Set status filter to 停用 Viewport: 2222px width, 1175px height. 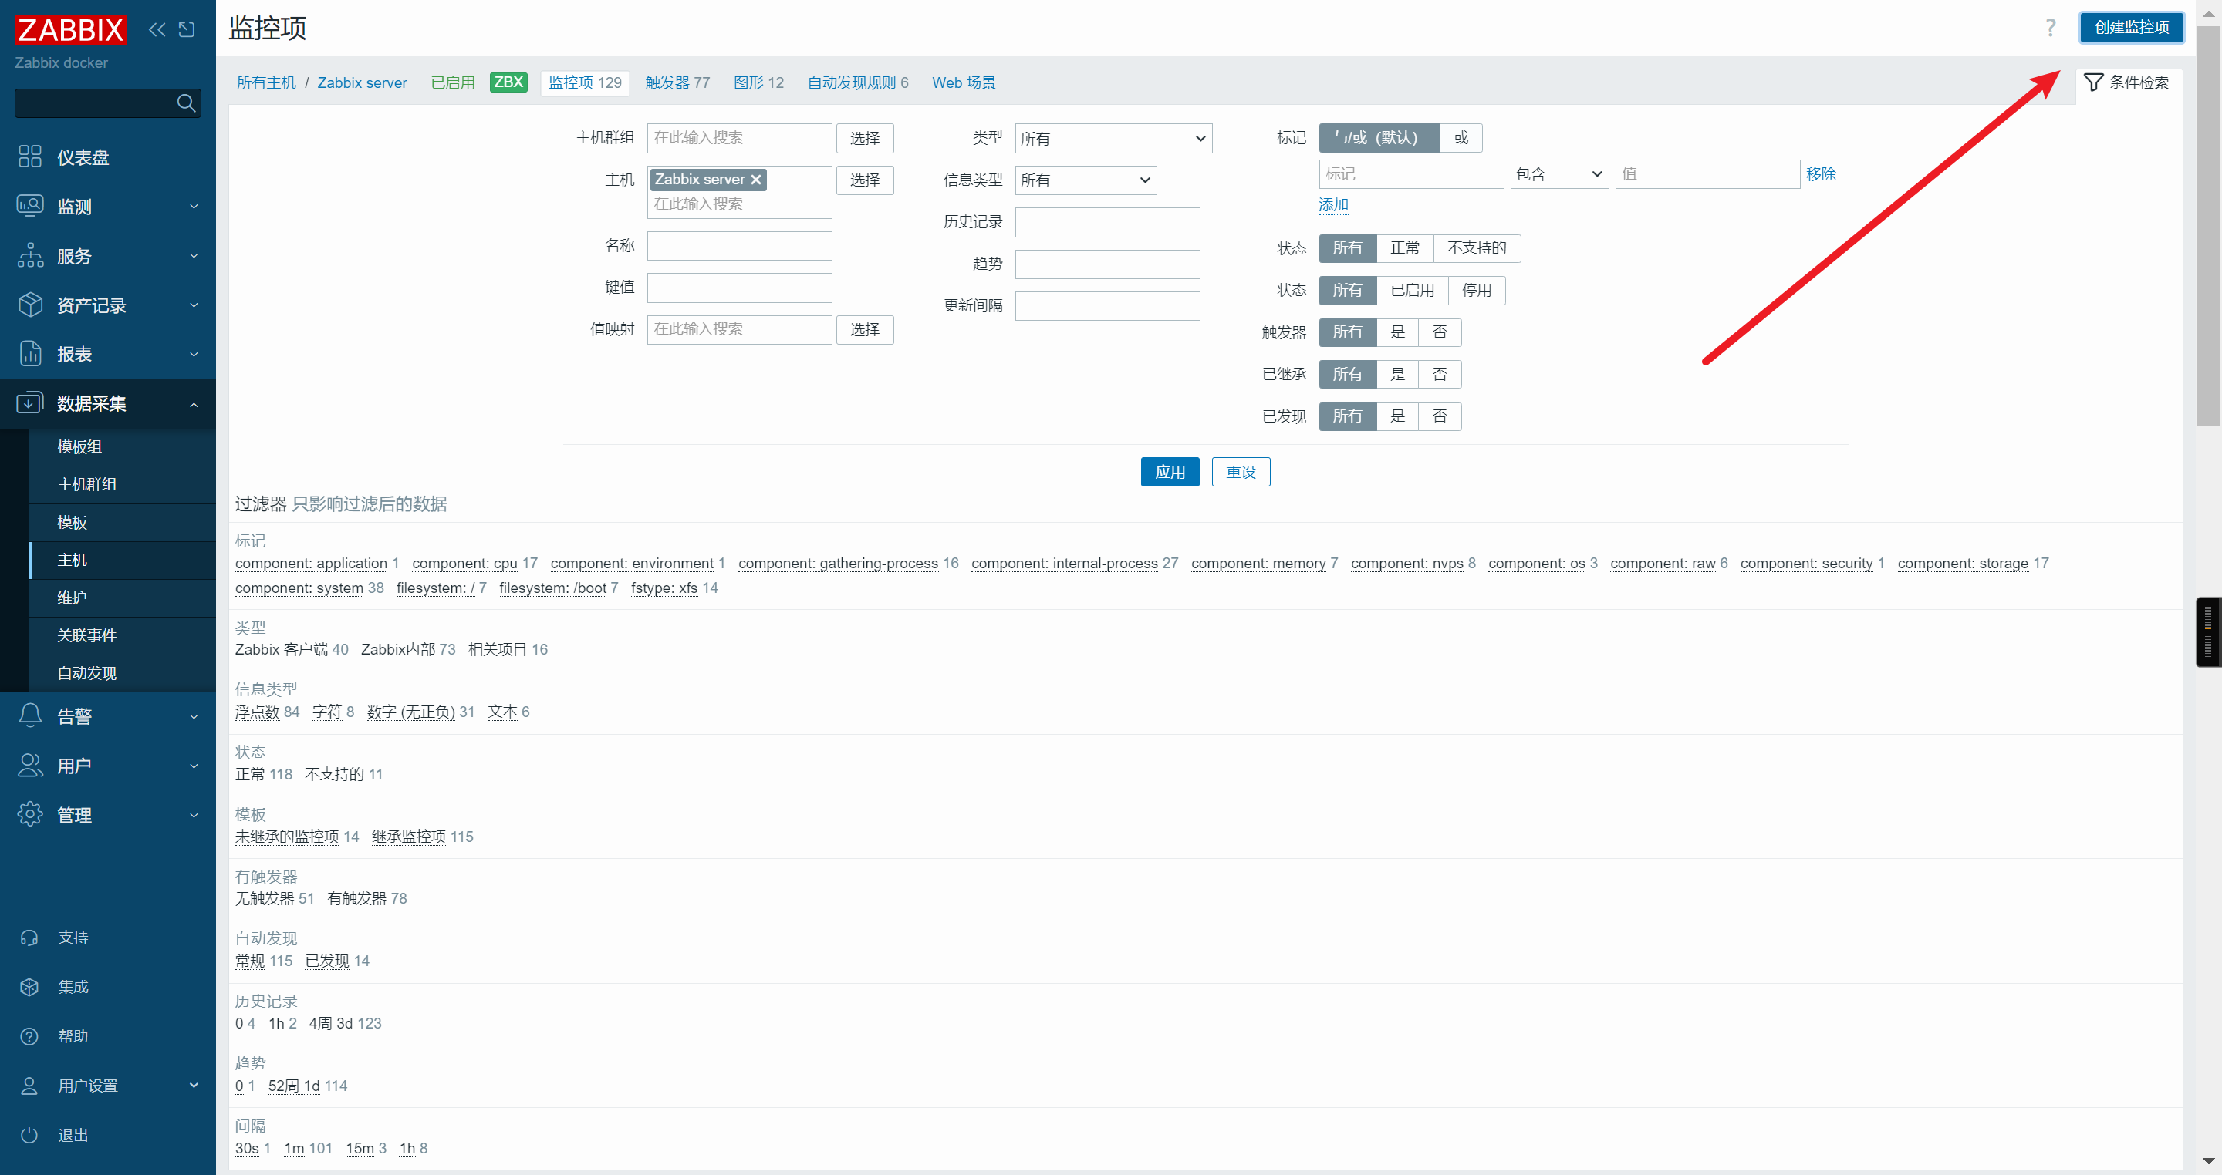tap(1476, 291)
